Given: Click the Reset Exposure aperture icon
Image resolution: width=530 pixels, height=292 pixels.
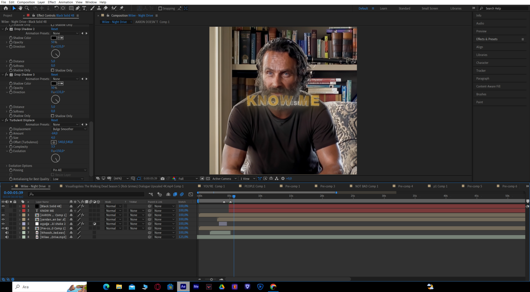Looking at the screenshot, I should pos(283,179).
